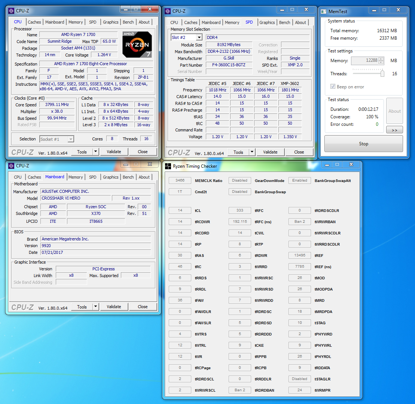Click the Max Bandwidth DDR4-2132 value
This screenshot has width=415, height=404.
point(229,51)
